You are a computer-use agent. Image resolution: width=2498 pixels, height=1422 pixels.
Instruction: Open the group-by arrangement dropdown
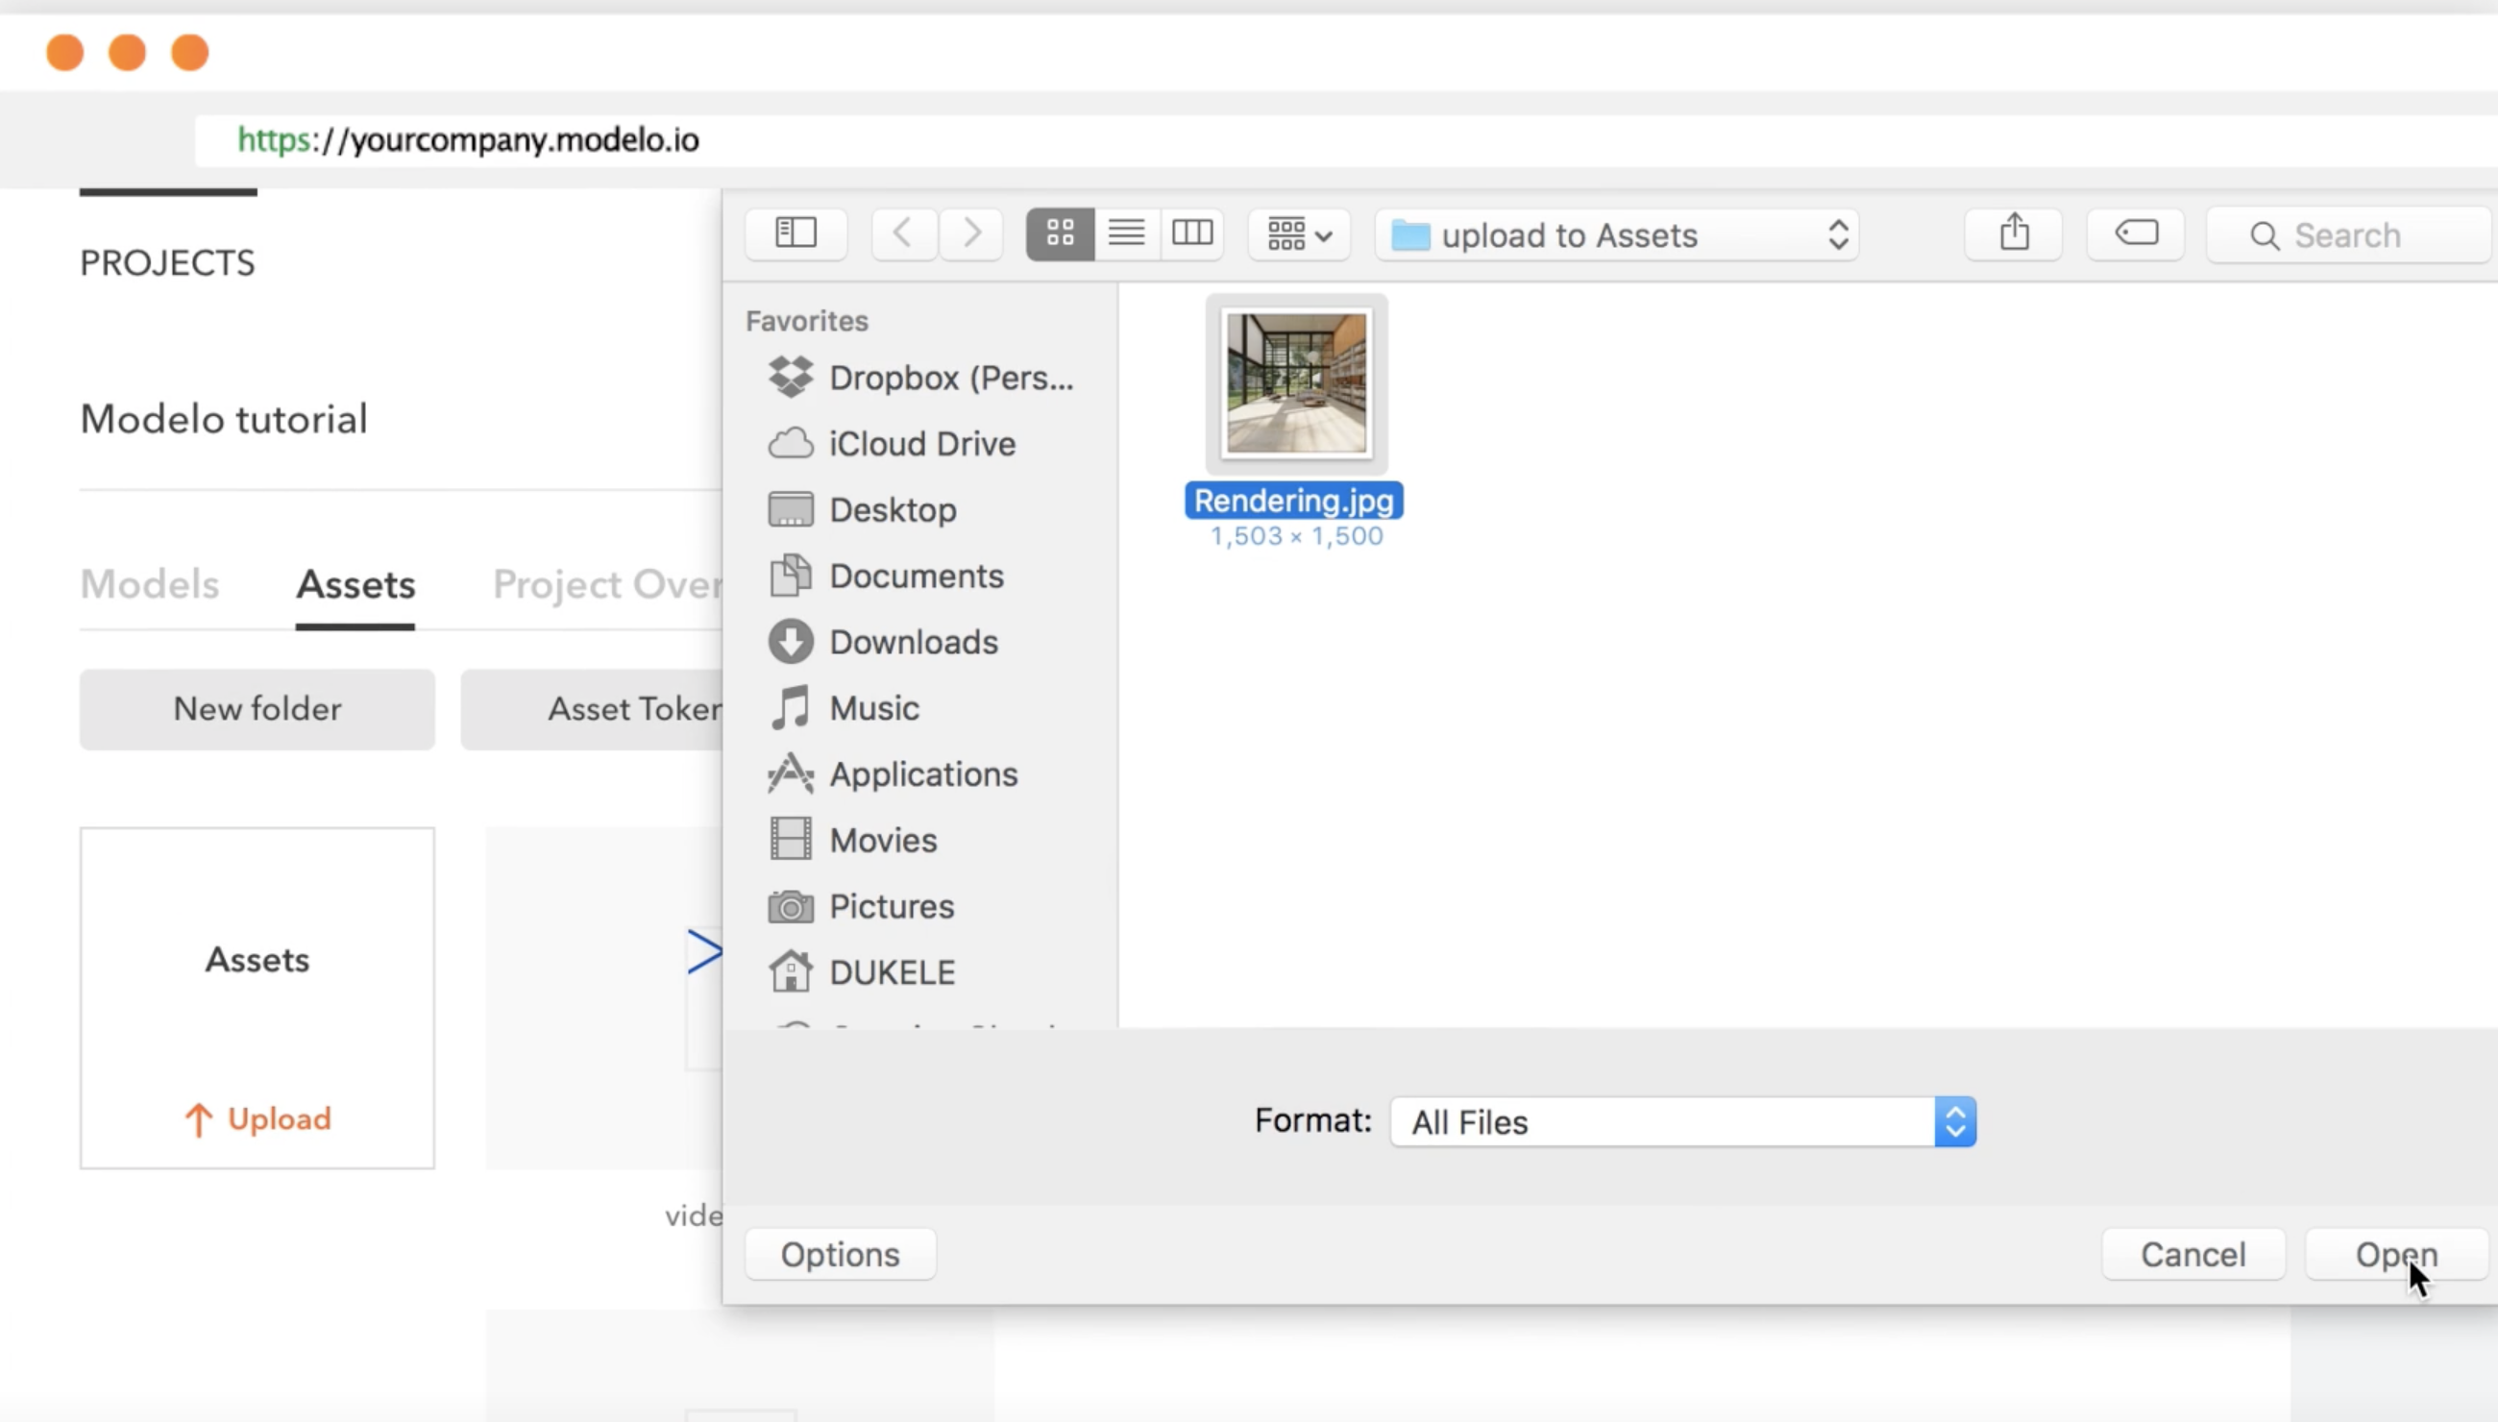[x=1299, y=234]
